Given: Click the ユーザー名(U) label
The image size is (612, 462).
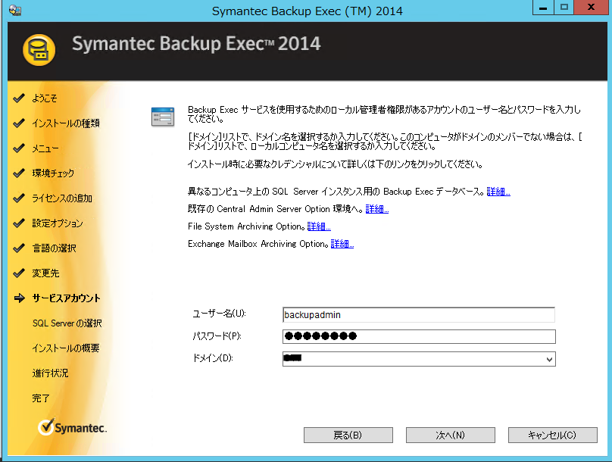Looking at the screenshot, I should coord(219,314).
